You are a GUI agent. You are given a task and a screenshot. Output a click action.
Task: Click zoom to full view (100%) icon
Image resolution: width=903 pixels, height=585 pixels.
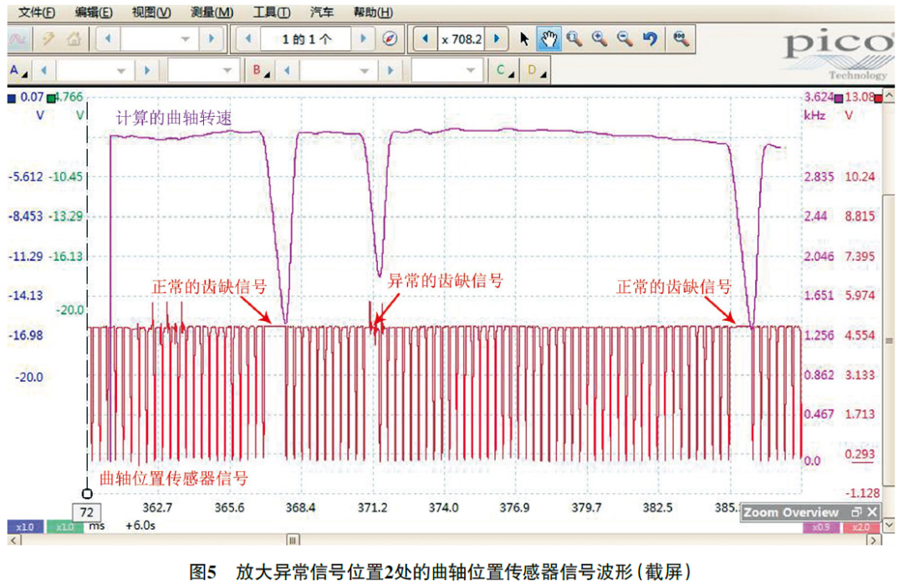(x=681, y=39)
